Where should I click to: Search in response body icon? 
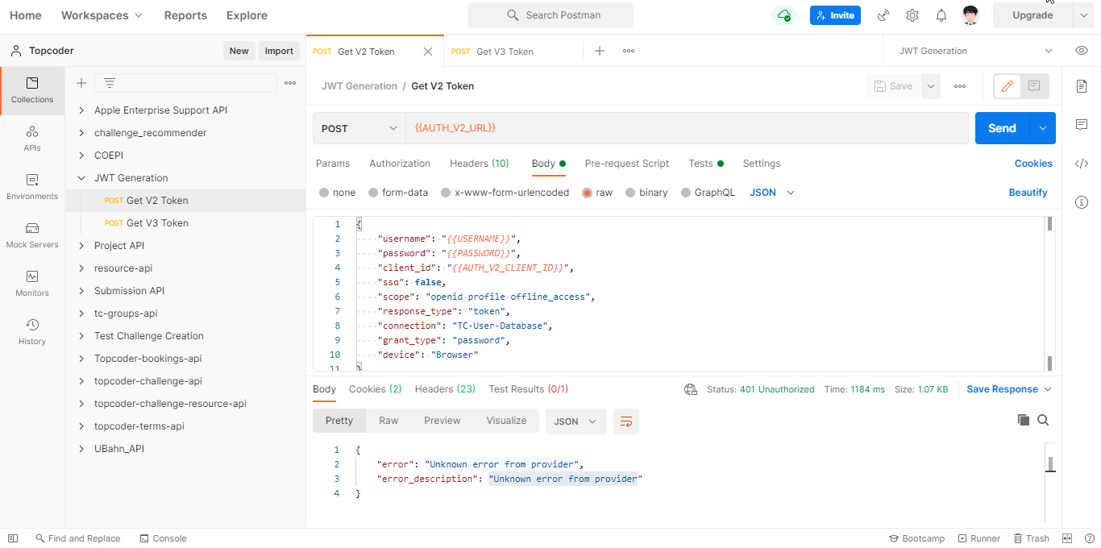(x=1043, y=420)
